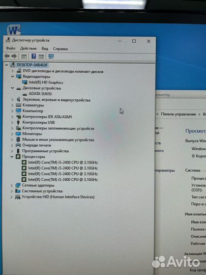Click the monitor icon next to Компьютер
The height and width of the screenshot is (275, 206).
[18, 111]
